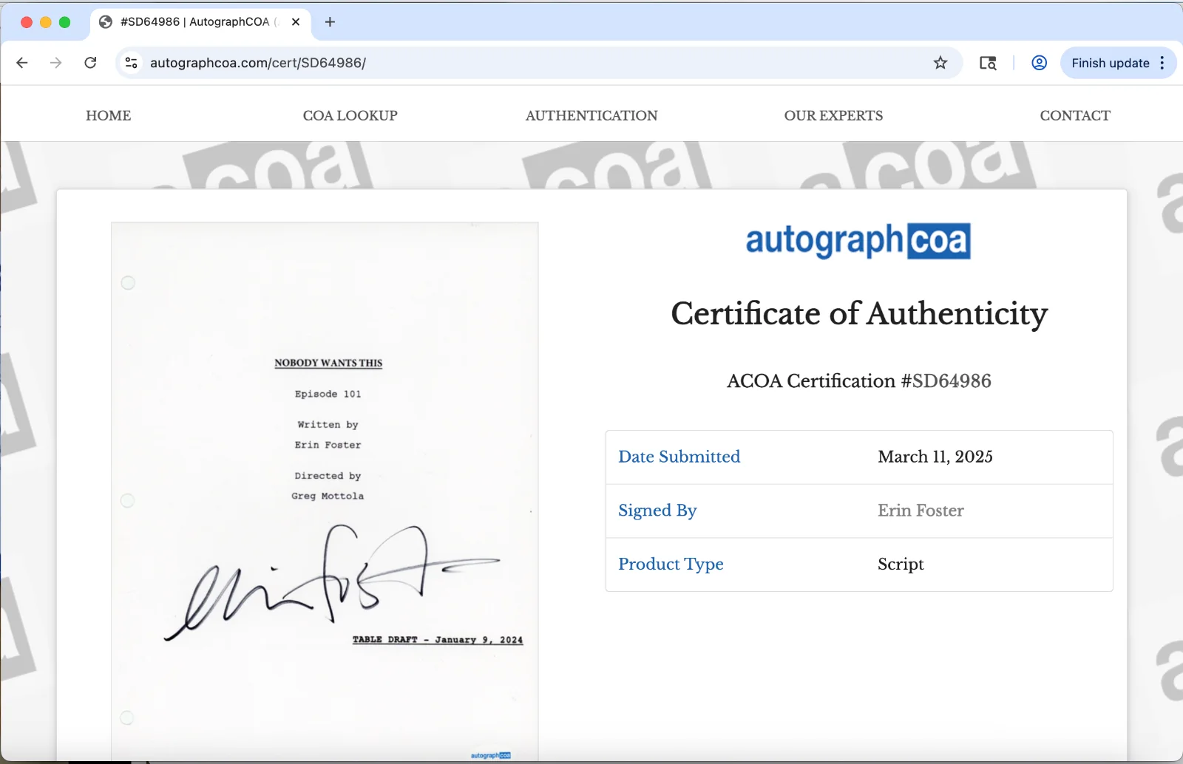Bookmark this page with the star
The width and height of the screenshot is (1183, 764).
click(940, 63)
